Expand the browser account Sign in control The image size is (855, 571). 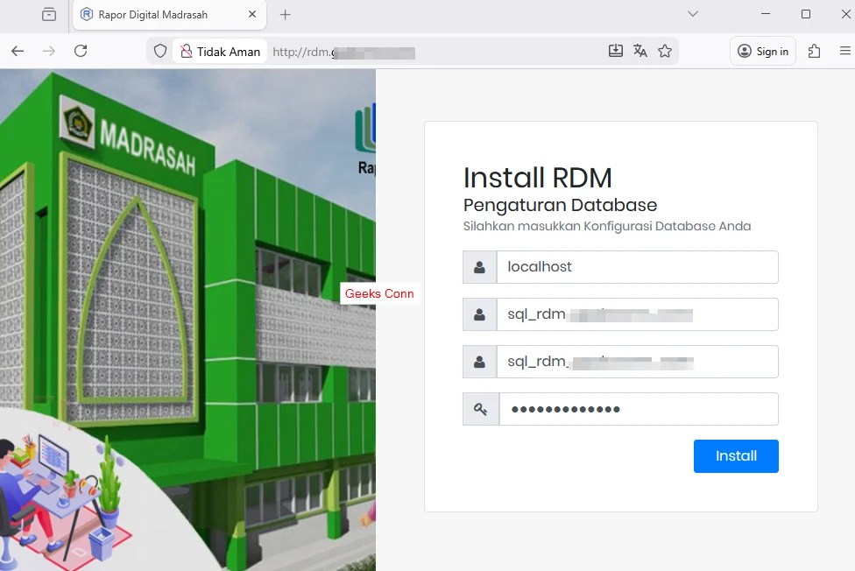click(x=762, y=51)
